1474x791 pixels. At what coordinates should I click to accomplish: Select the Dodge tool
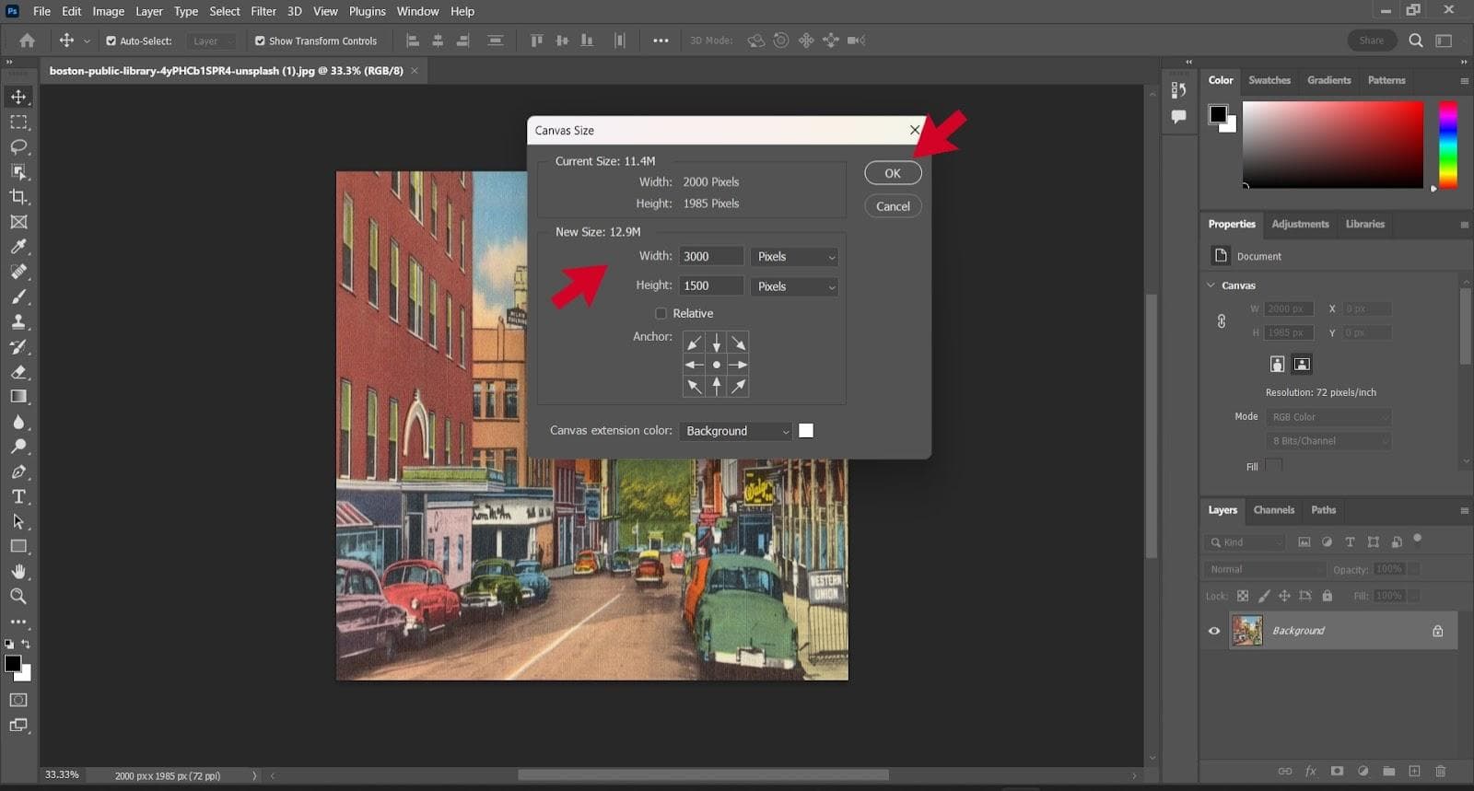coord(18,447)
